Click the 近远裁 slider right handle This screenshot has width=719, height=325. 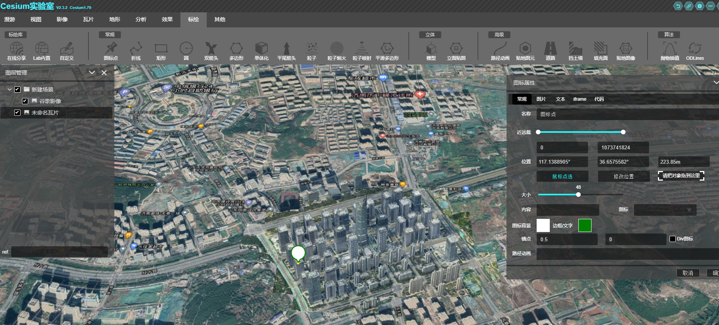(x=623, y=132)
